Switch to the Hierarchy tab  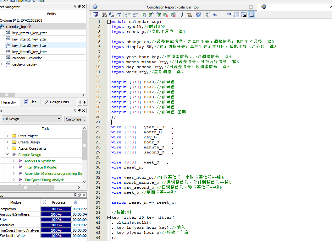10,102
